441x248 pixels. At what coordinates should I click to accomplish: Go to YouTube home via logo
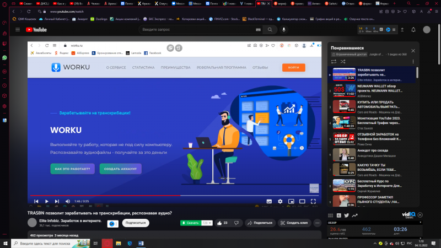[36, 30]
